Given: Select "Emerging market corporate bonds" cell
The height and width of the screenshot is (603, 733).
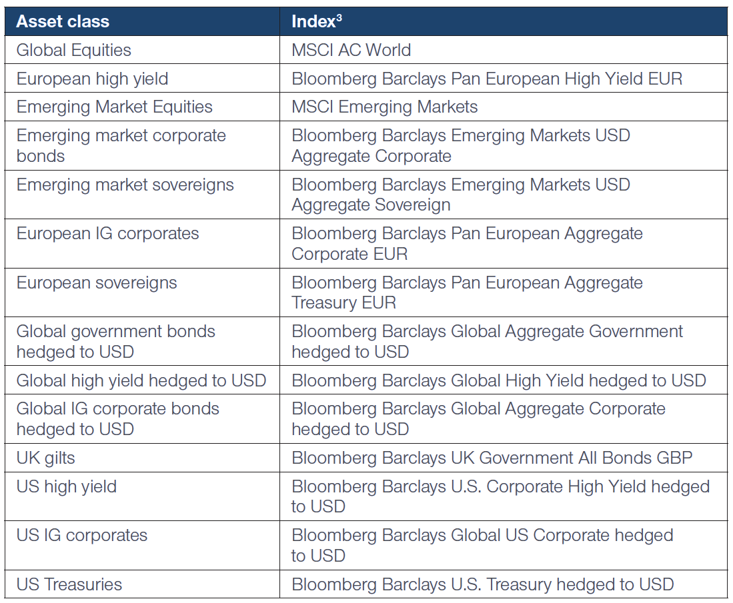Looking at the screenshot, I should [x=121, y=145].
